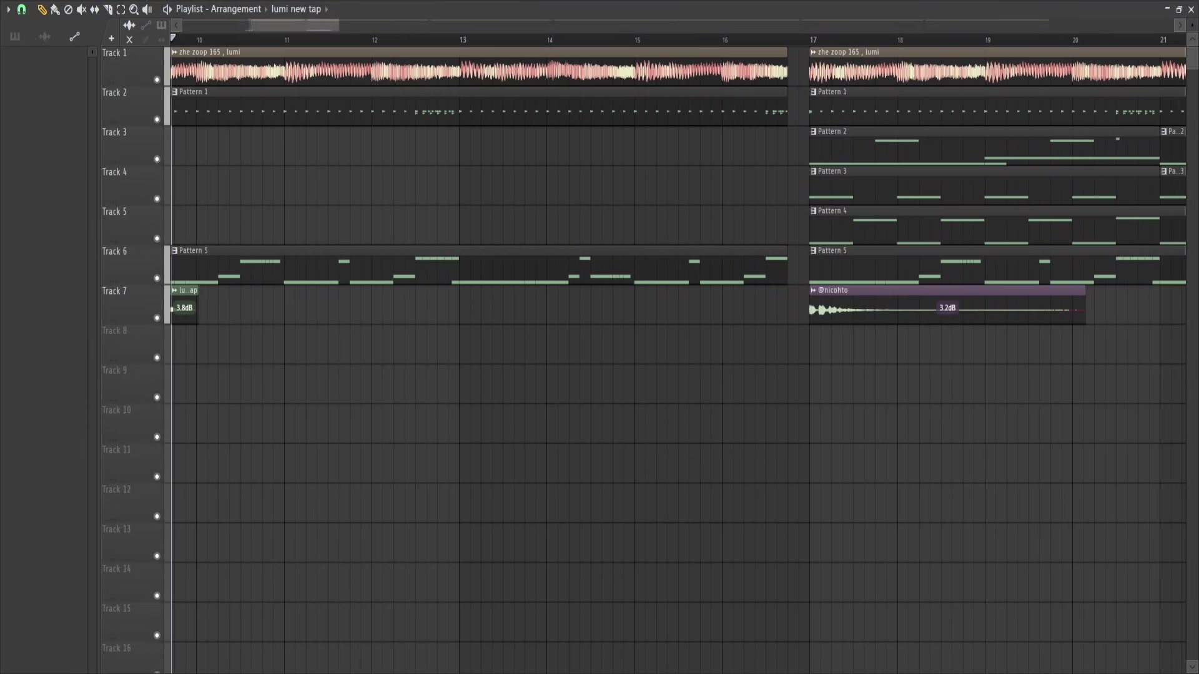Select the Track 7 header label
1199x674 pixels.
(114, 291)
